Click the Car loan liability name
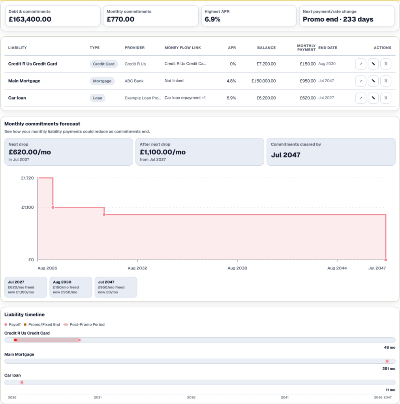400x404 pixels. pyautogui.click(x=17, y=98)
